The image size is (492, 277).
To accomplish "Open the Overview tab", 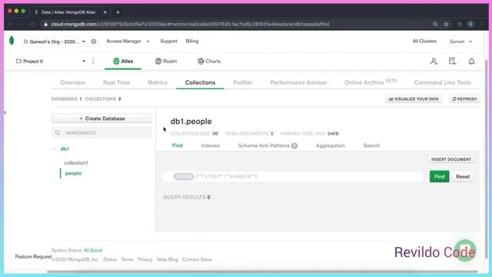I will (x=73, y=82).
